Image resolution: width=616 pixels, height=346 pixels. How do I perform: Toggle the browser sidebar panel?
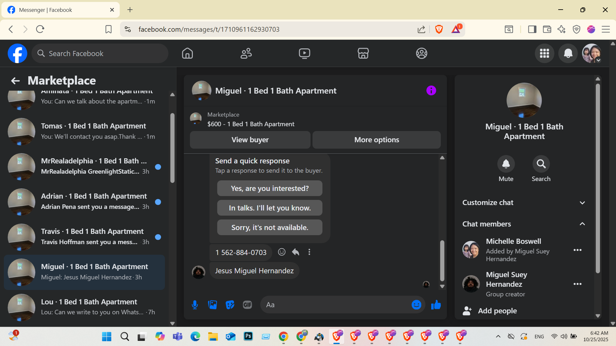532,29
